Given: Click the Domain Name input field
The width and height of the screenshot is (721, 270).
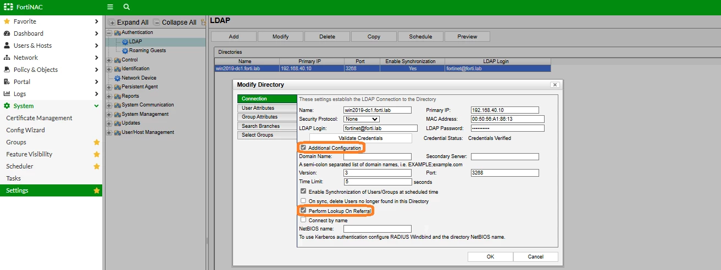Looking at the screenshot, I should pyautogui.click(x=378, y=157).
